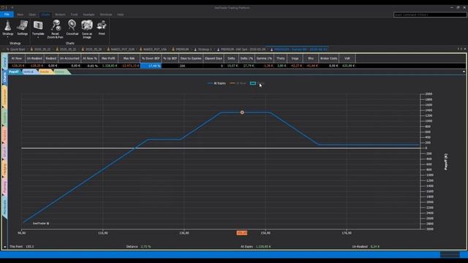Click the Print icon

(102, 26)
